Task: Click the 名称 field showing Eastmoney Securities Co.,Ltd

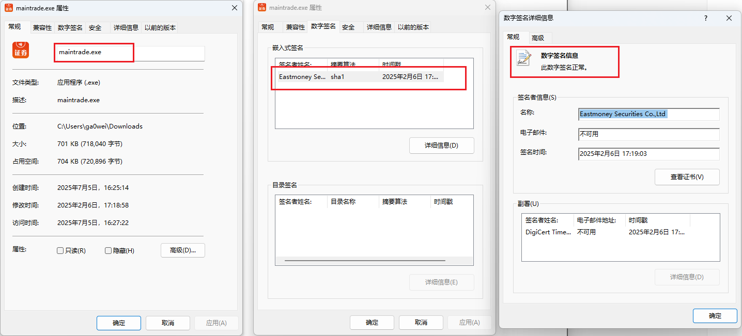Action: tap(649, 114)
